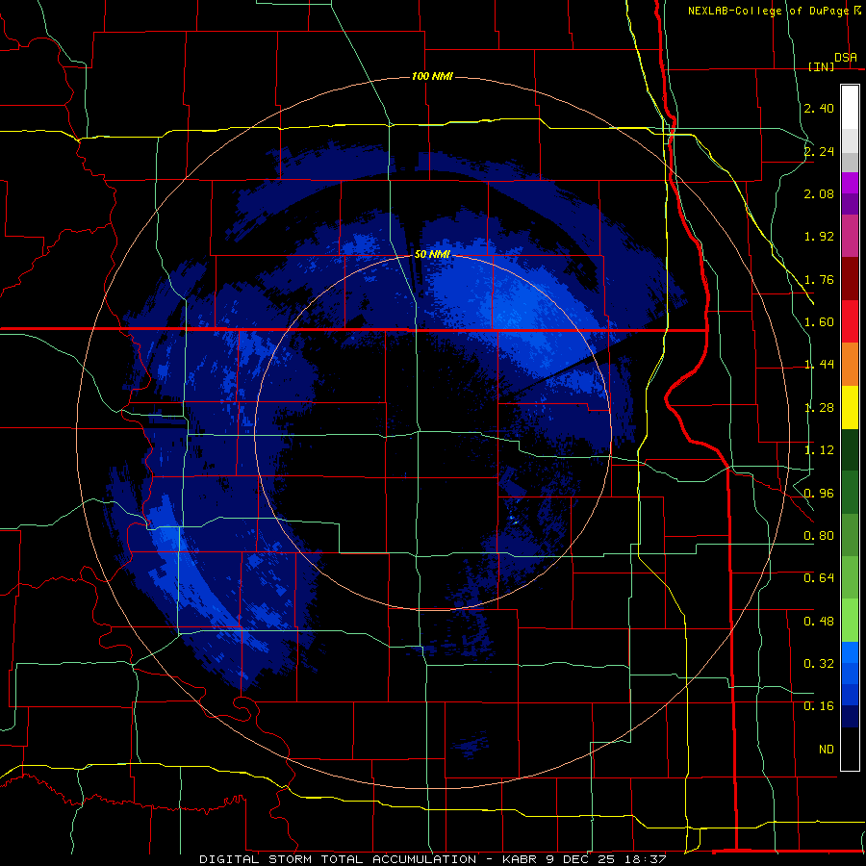The height and width of the screenshot is (866, 866).
Task: Click the 2.24 legend value
Action: point(819,151)
